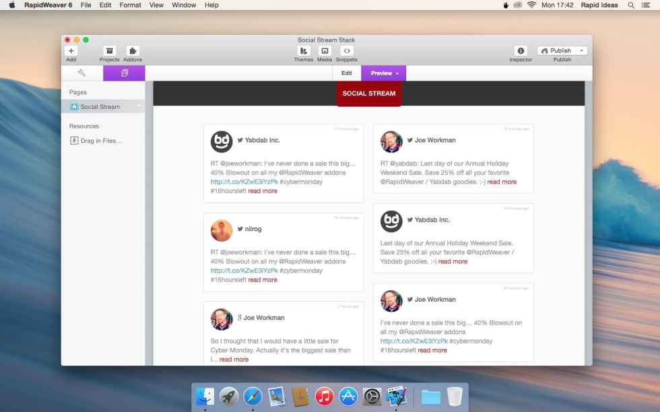Click Creative Cloud menu bar icon
Screen dimensions: 660x412
click(518, 5)
